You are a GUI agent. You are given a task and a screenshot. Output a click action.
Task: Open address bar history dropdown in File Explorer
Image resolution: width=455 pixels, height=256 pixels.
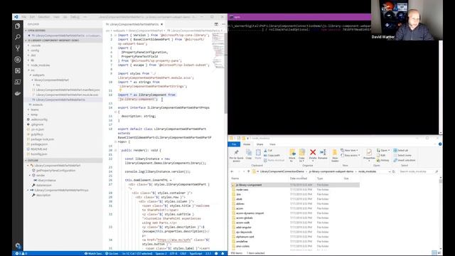coord(389,171)
